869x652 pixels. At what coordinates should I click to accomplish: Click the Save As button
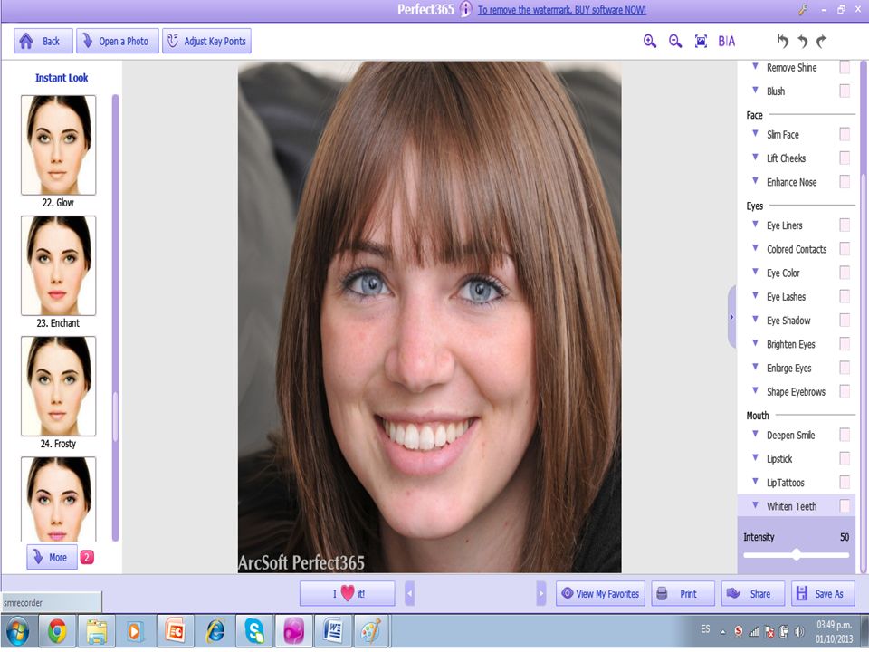pyautogui.click(x=823, y=594)
